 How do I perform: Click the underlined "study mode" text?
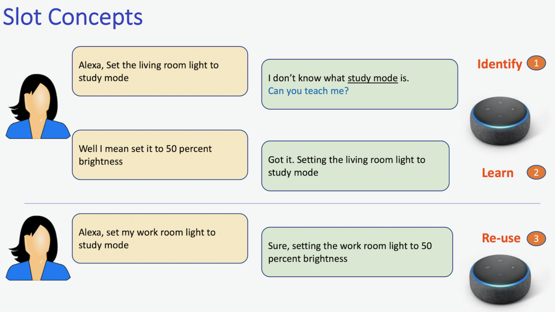pyautogui.click(x=372, y=78)
